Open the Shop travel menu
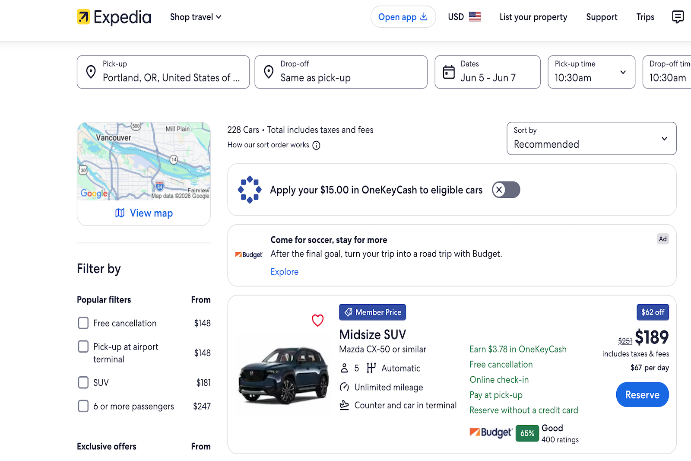Viewport: 691px width, 461px height. (195, 17)
